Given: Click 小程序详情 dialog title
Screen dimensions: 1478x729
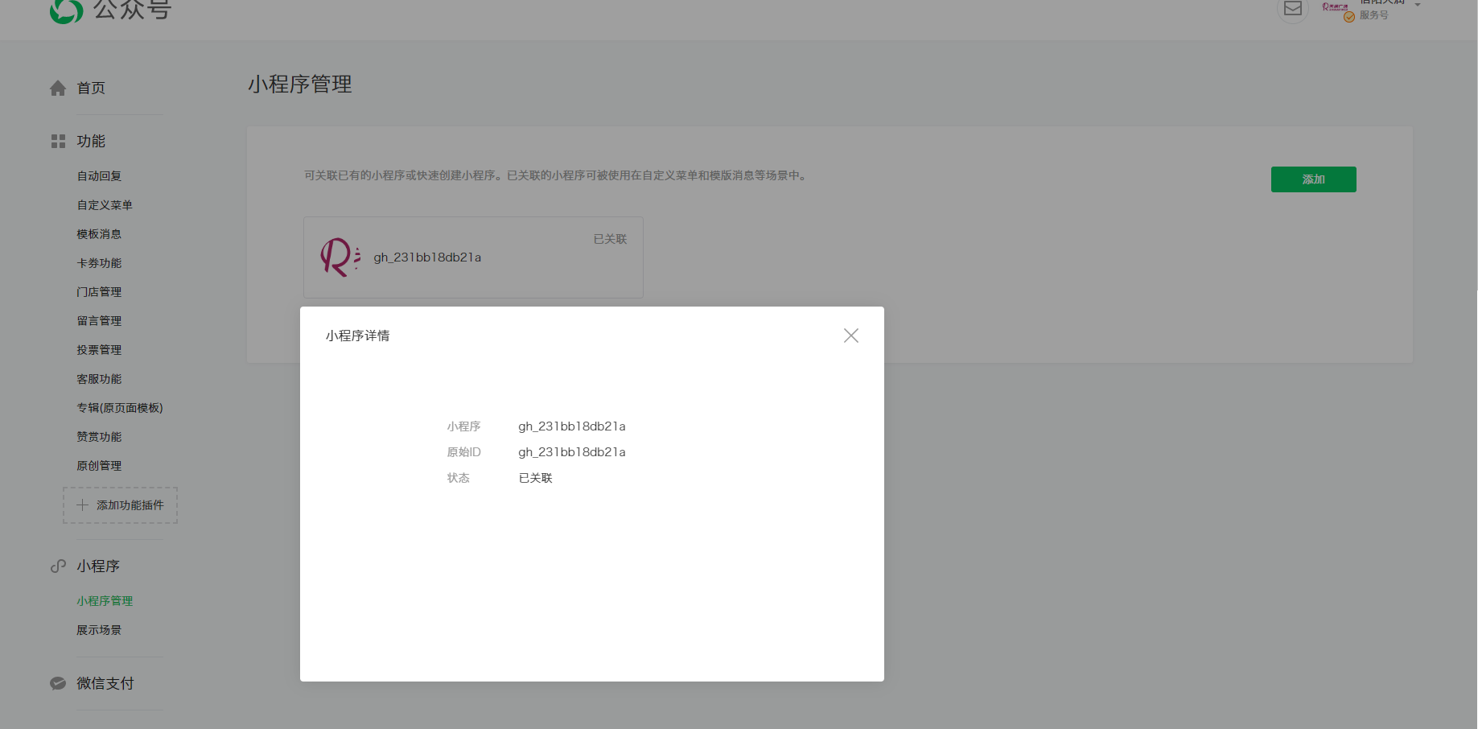Looking at the screenshot, I should [x=357, y=336].
